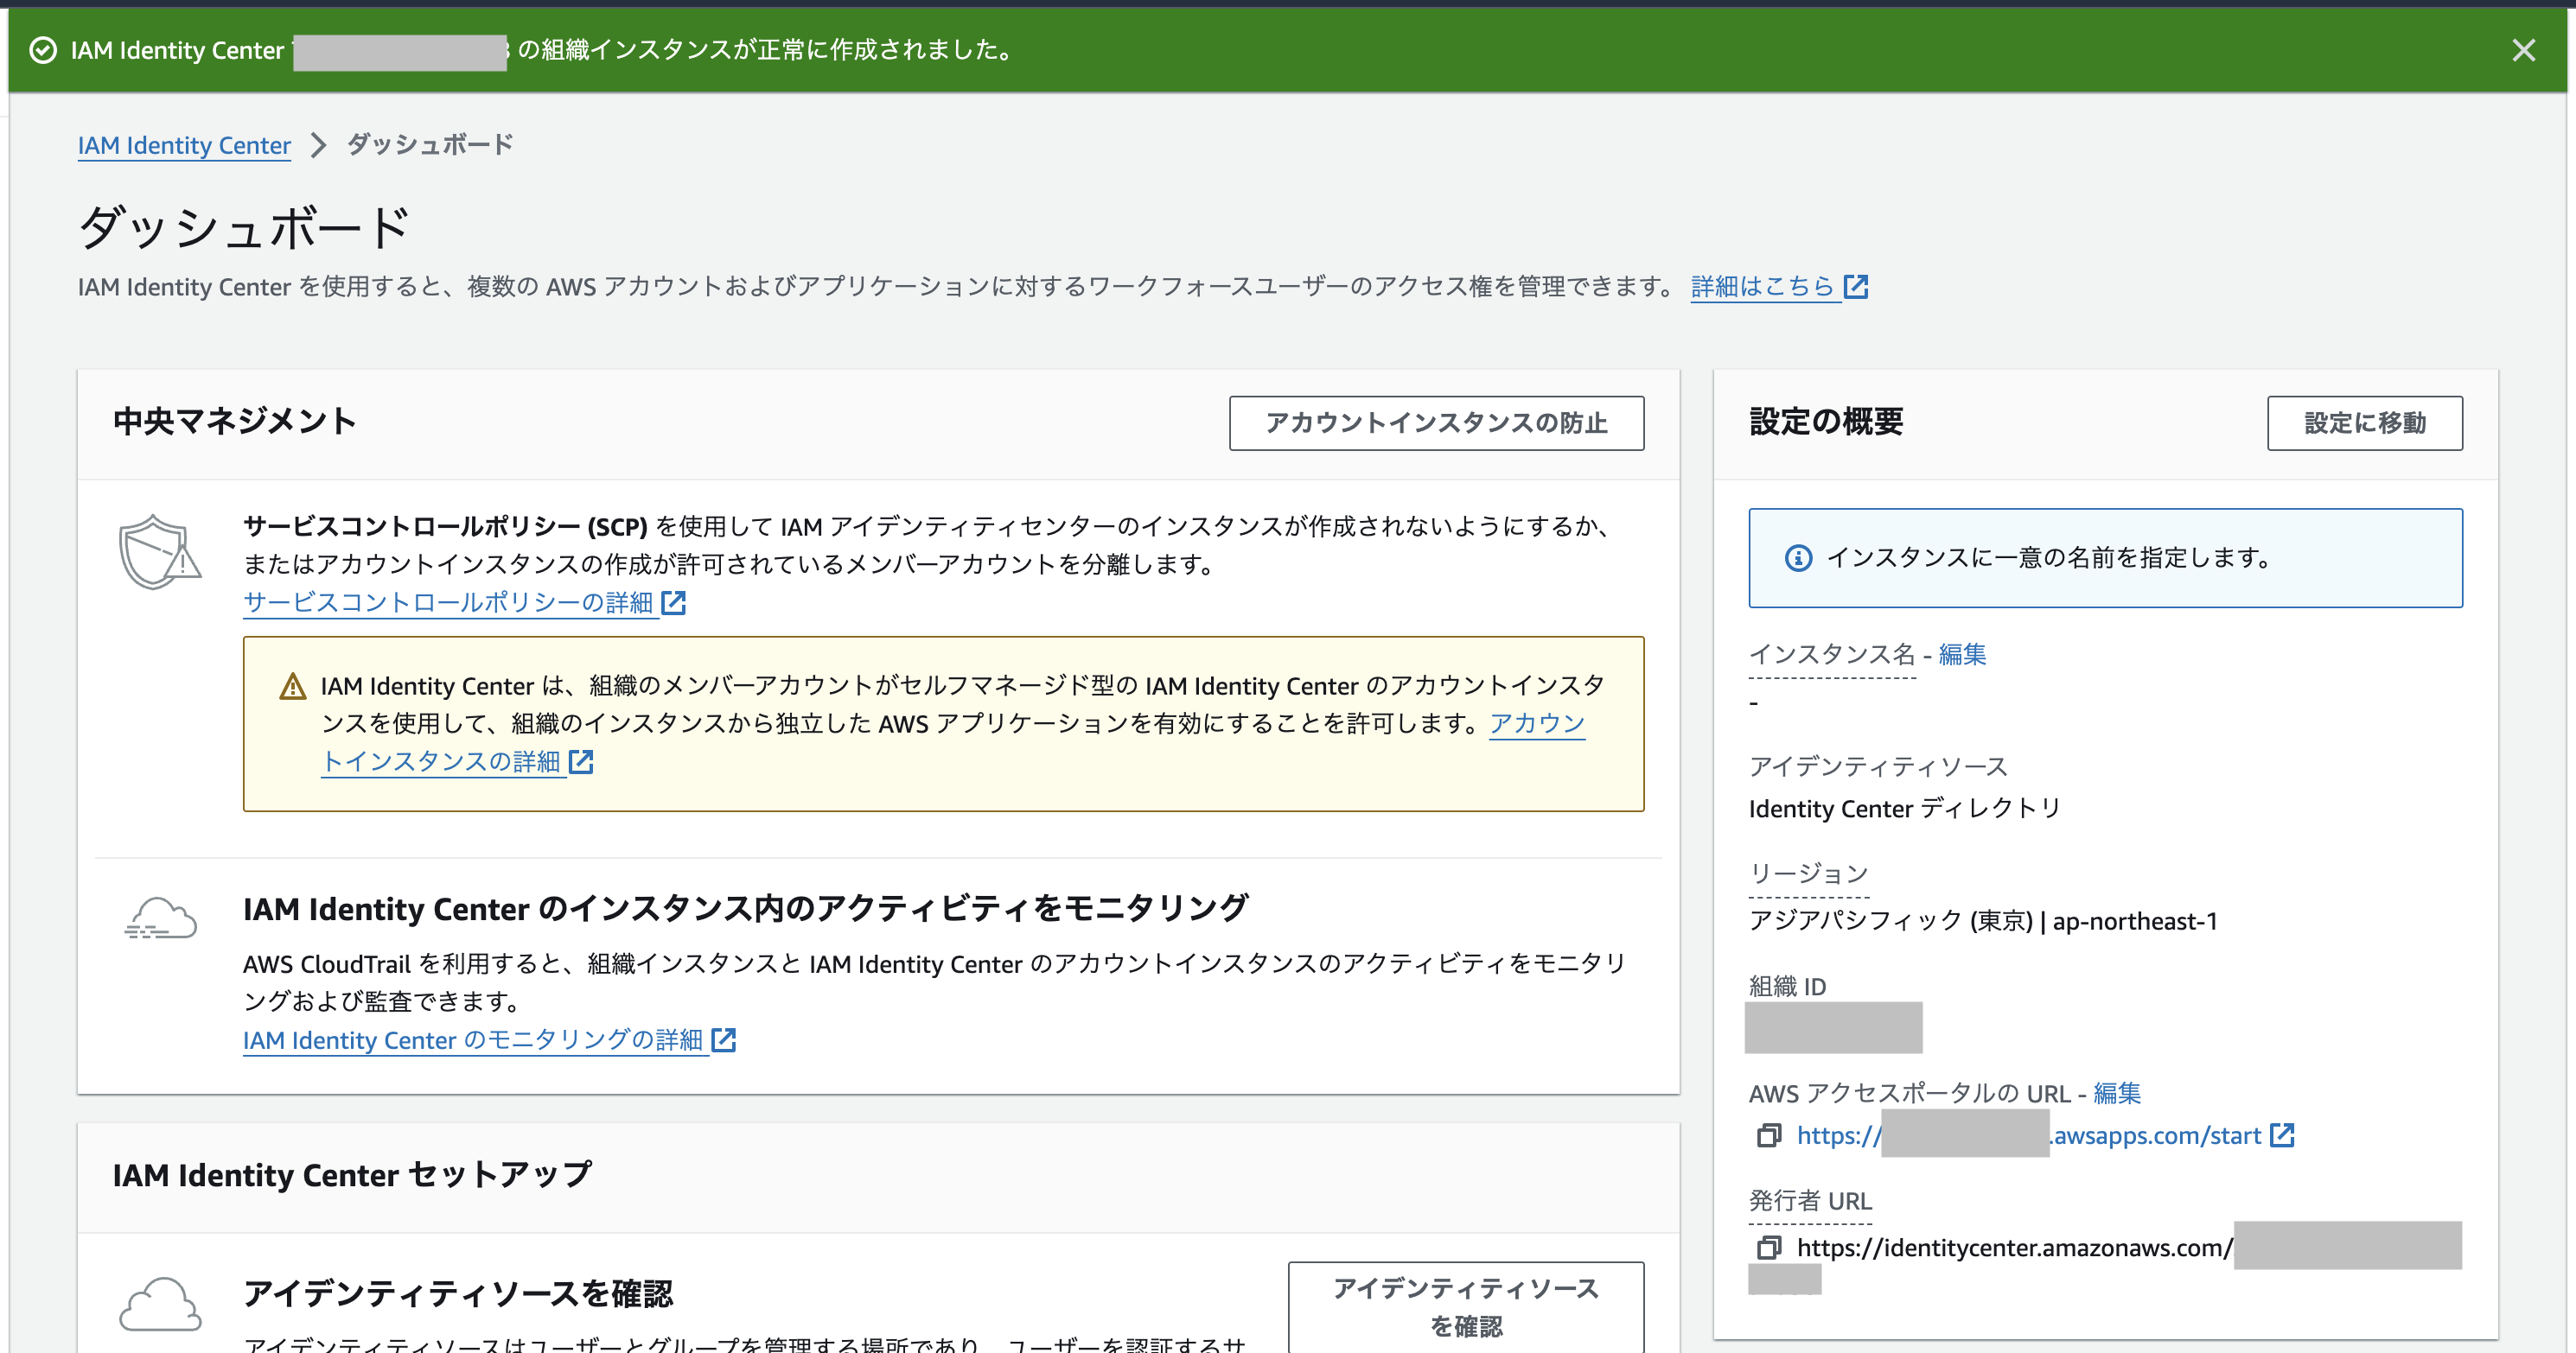Screen dimensions: 2576x1353
Task: Click the warning triangle icon in the yellow alert
Action: pyautogui.click(x=292, y=687)
